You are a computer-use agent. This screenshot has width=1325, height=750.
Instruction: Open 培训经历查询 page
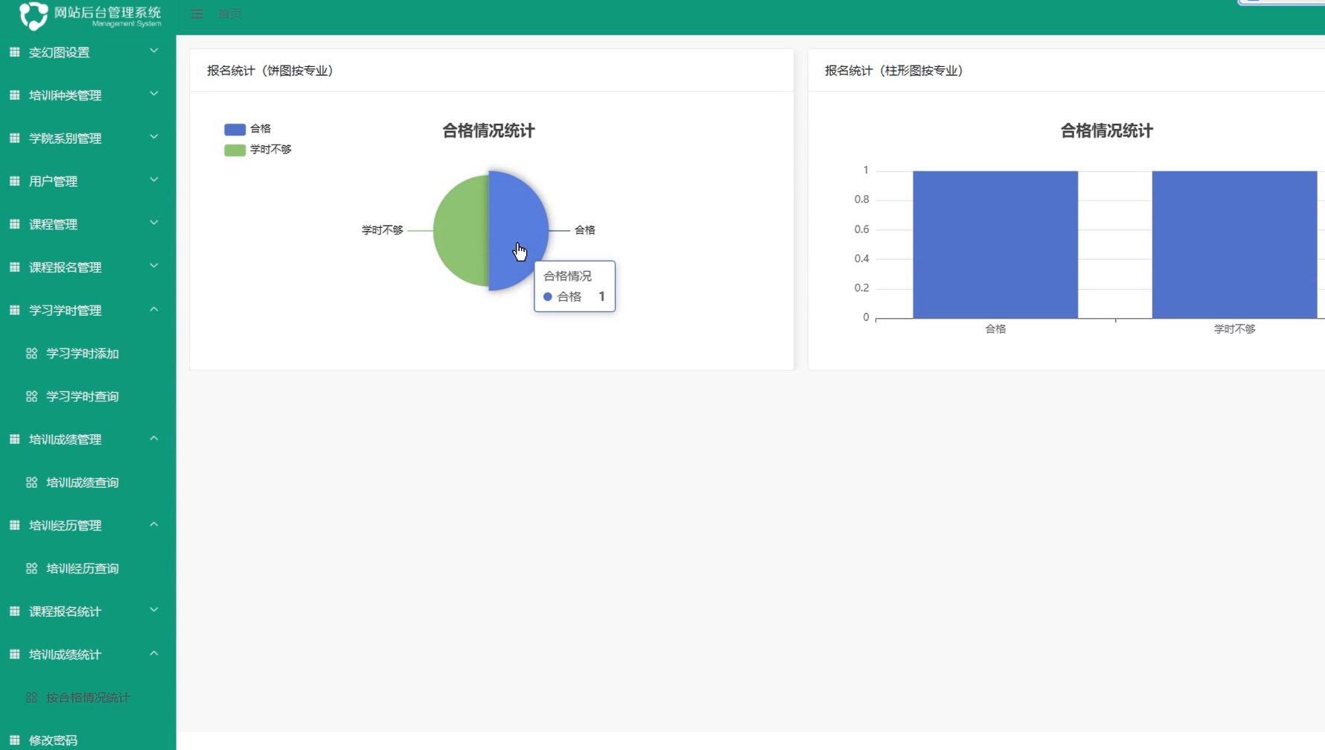pos(82,568)
